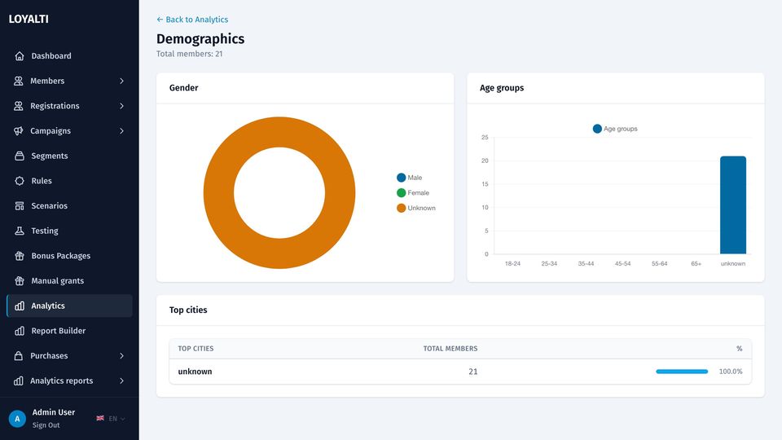Viewport: 782px width, 440px height.
Task: Click the LOYALTI logo
Action: click(29, 19)
